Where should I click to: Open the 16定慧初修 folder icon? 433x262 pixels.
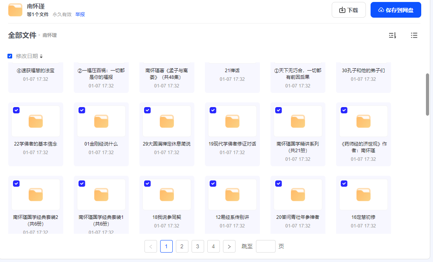(364, 195)
